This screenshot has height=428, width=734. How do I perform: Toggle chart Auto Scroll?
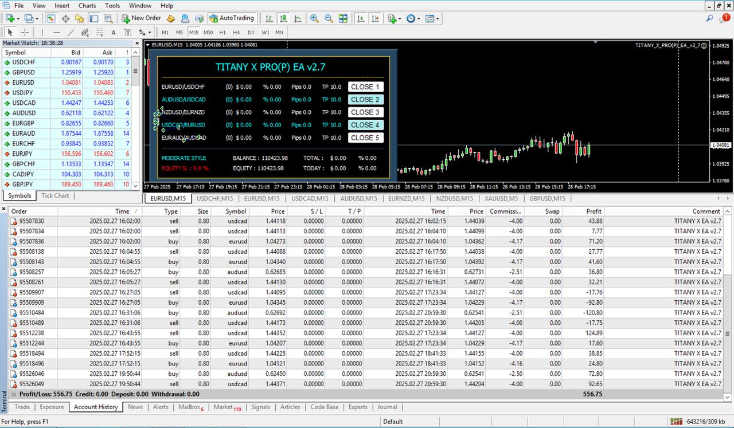tap(361, 18)
